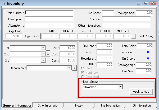The width and height of the screenshot is (159, 110).
Task: Focus the UPC code input field
Action: (126, 19)
